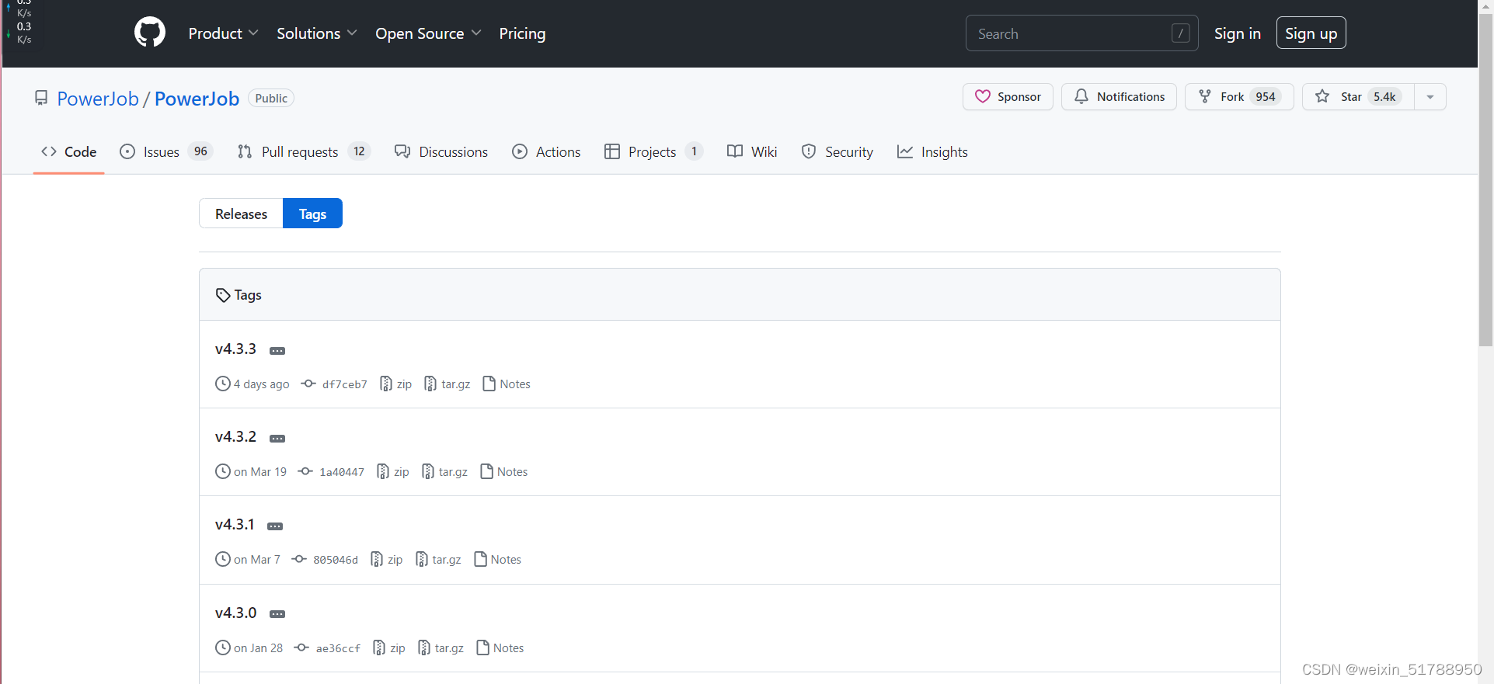Download v4.3.1 tar.gz archive
The width and height of the screenshot is (1494, 684).
[438, 560]
